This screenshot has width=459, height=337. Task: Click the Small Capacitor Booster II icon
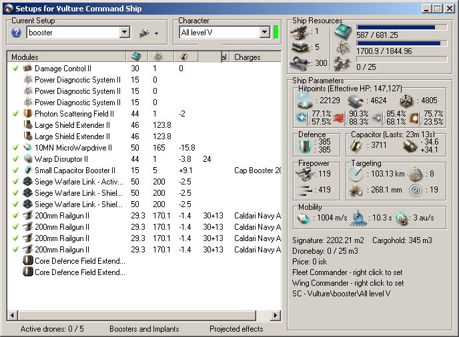tap(27, 170)
